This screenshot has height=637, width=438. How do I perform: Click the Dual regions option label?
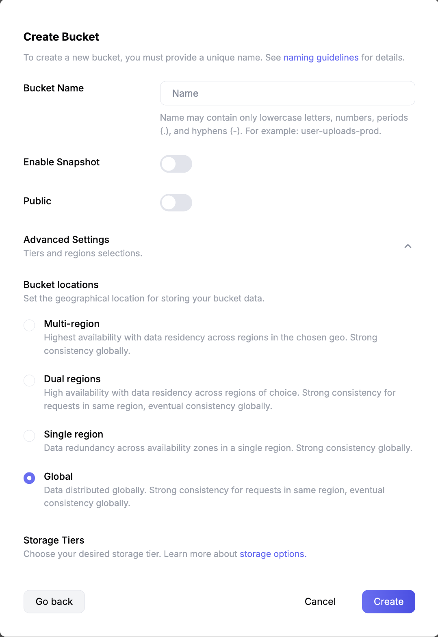72,379
